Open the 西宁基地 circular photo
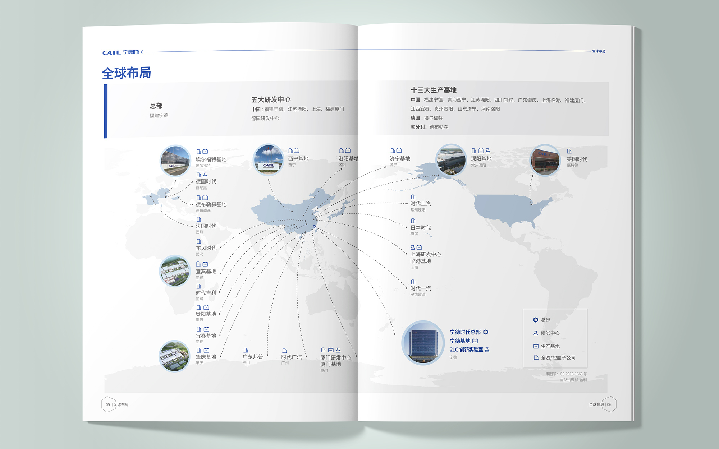The image size is (719, 449). pos(269,159)
